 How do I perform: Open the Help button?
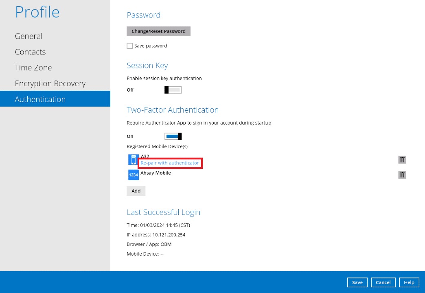coord(409,282)
